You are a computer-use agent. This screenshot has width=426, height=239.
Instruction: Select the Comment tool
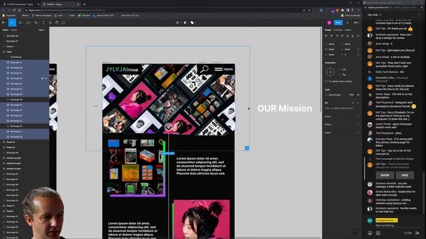point(63,23)
